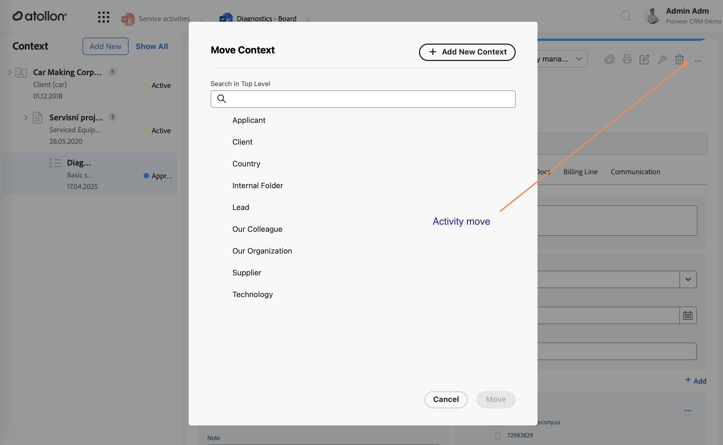Select Client in the context list
This screenshot has width=723, height=445.
[x=242, y=142]
